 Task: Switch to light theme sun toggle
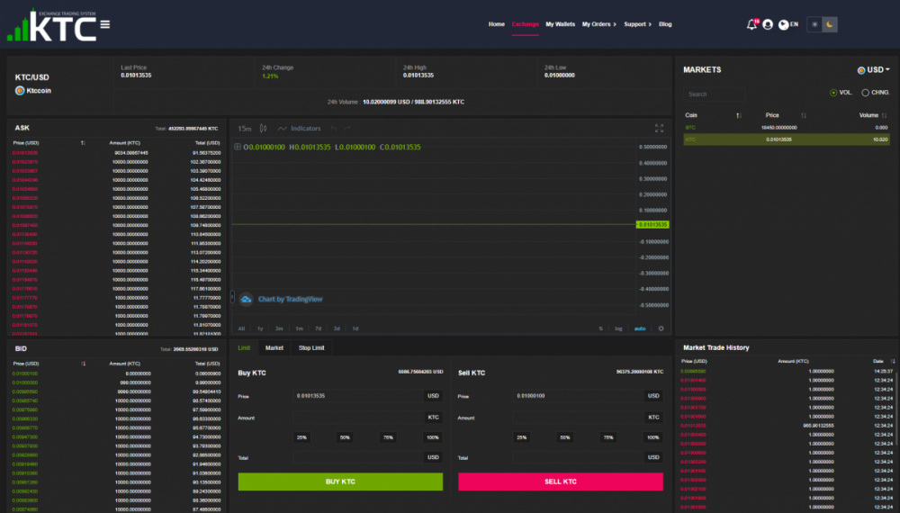tap(814, 24)
